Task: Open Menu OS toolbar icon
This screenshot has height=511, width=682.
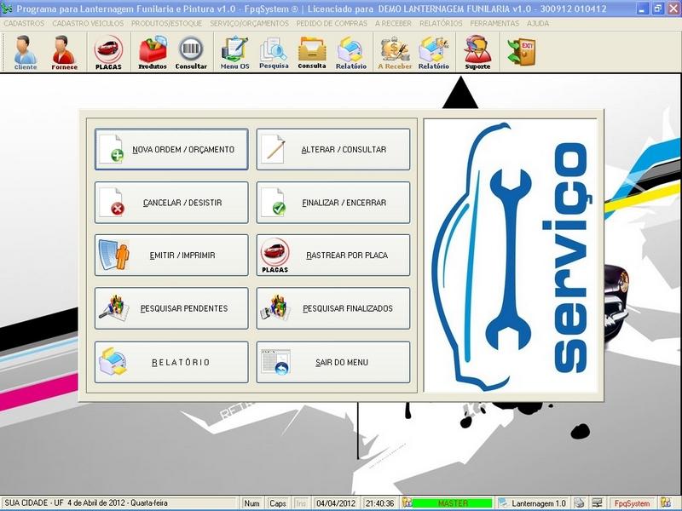Action: pyautogui.click(x=235, y=53)
